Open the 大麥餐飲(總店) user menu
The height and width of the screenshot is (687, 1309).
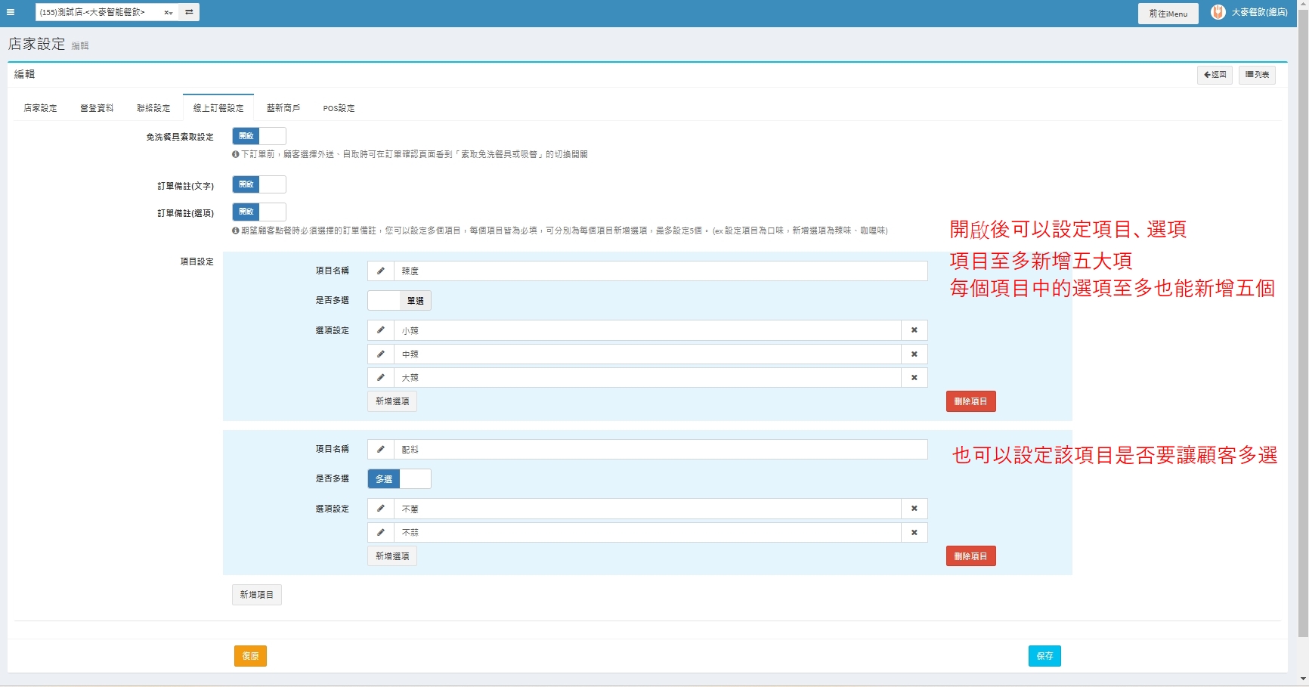pyautogui.click(x=1259, y=12)
